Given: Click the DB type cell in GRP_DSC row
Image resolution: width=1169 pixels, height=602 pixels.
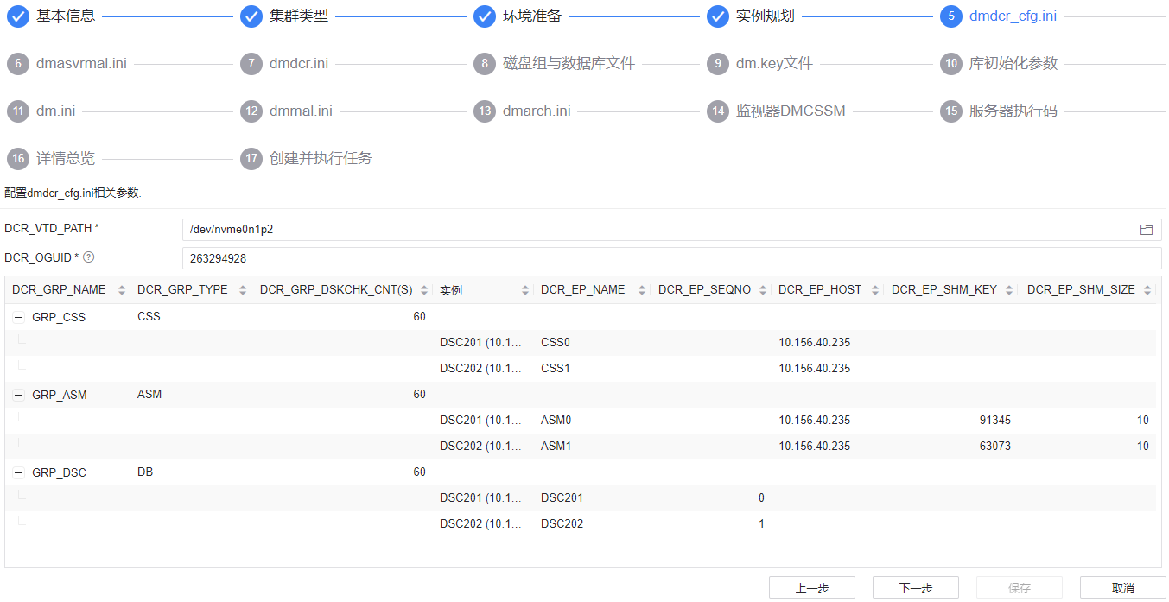Looking at the screenshot, I should tap(145, 472).
